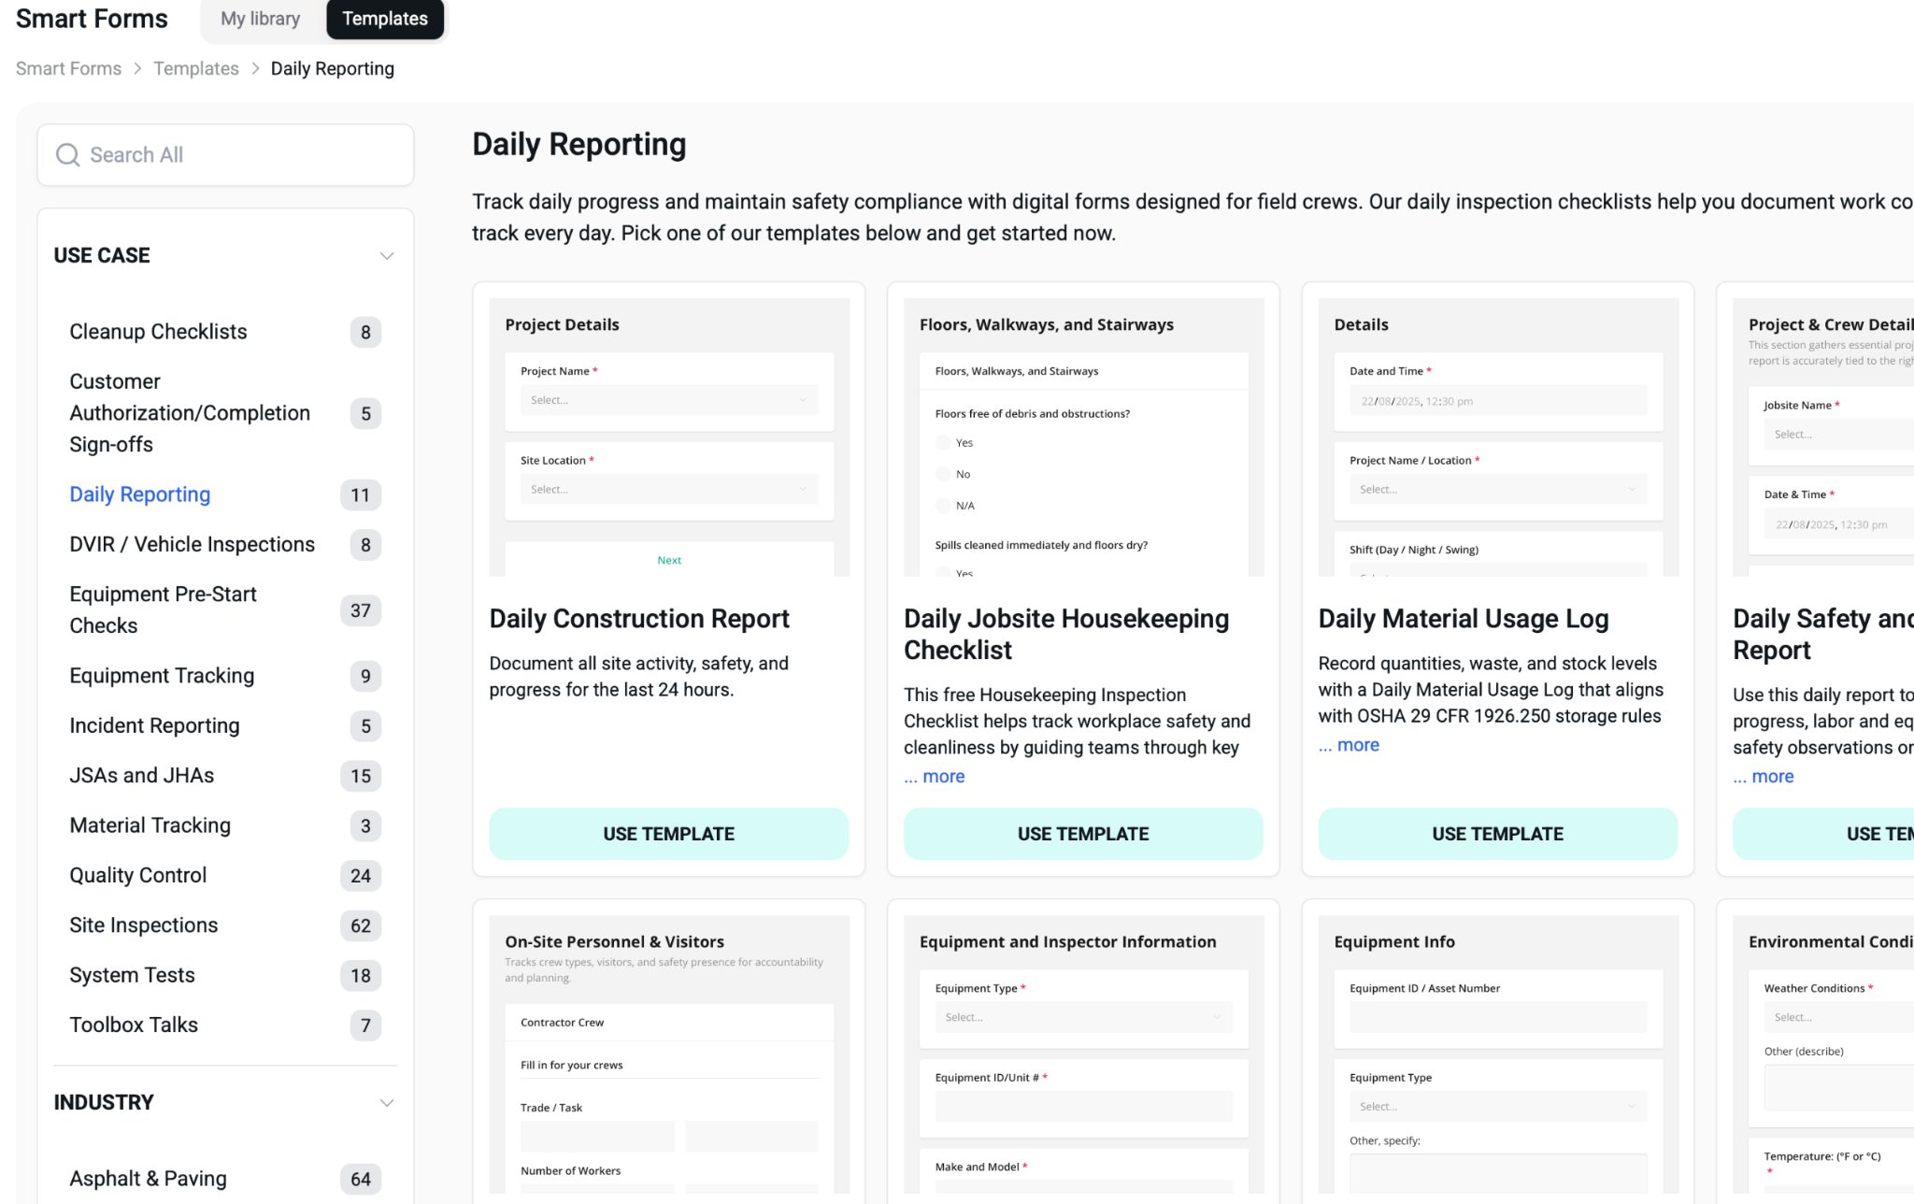1914x1204 pixels.
Task: Select the System Tests category
Action: (x=225, y=975)
